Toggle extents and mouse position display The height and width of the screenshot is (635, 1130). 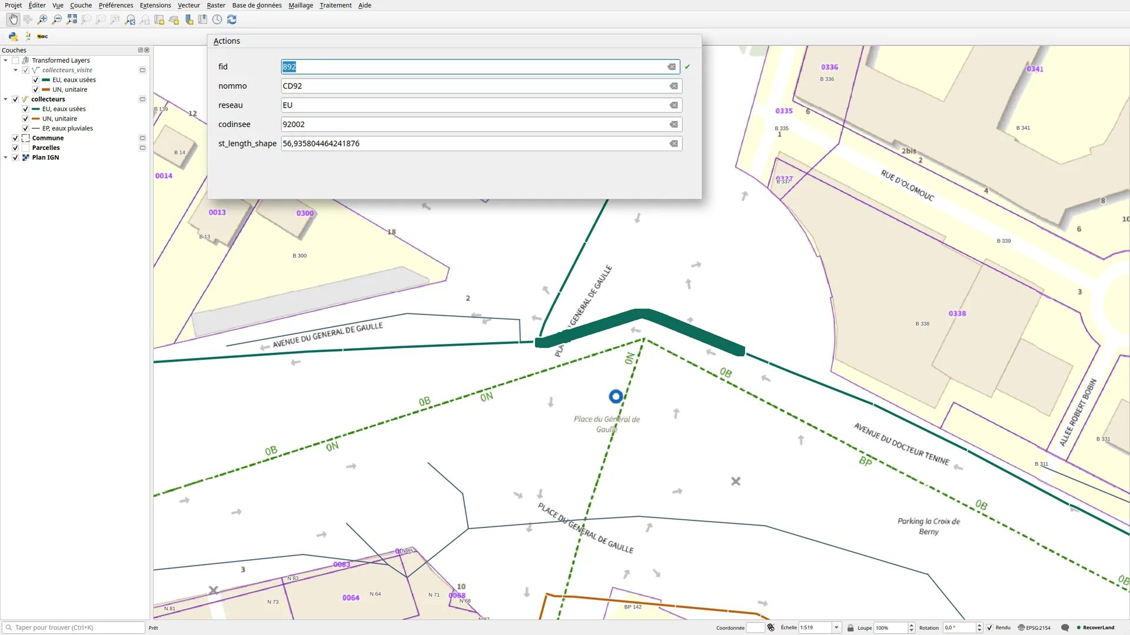click(771, 628)
